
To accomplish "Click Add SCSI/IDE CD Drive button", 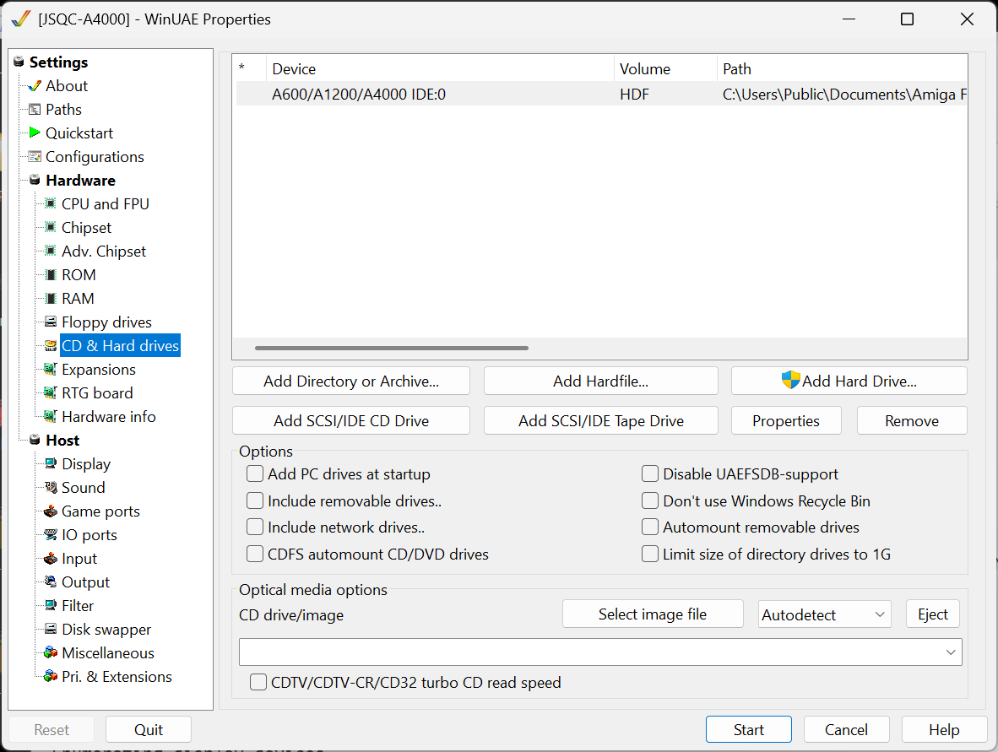I will [351, 420].
